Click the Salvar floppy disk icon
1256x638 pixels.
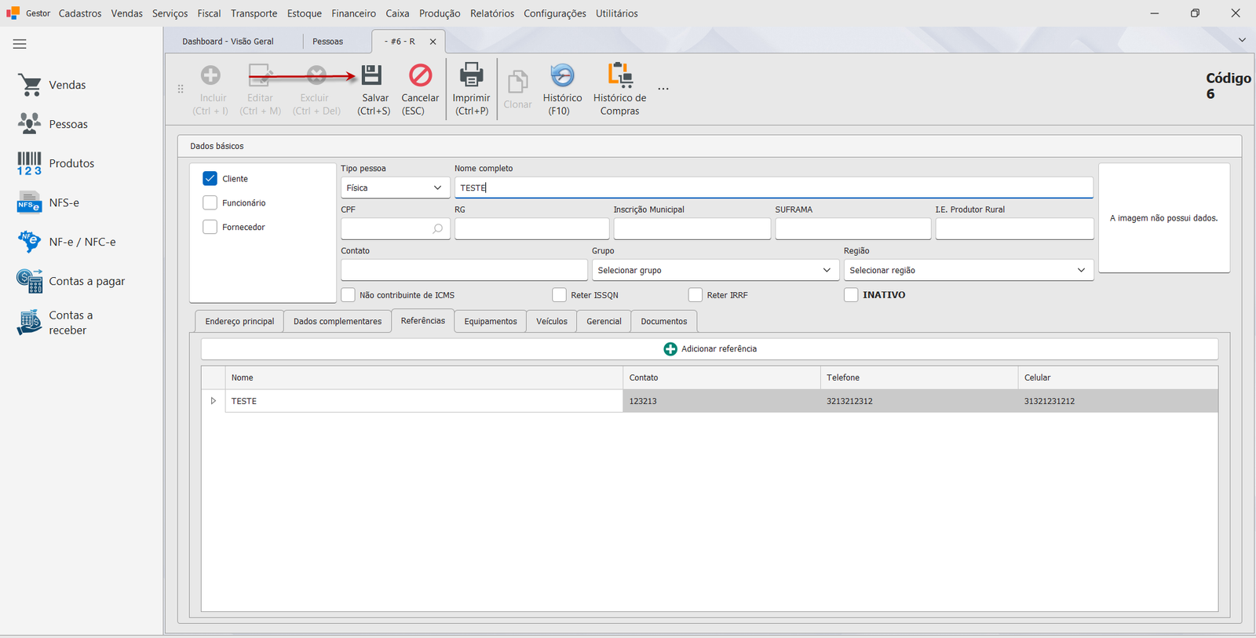click(371, 75)
